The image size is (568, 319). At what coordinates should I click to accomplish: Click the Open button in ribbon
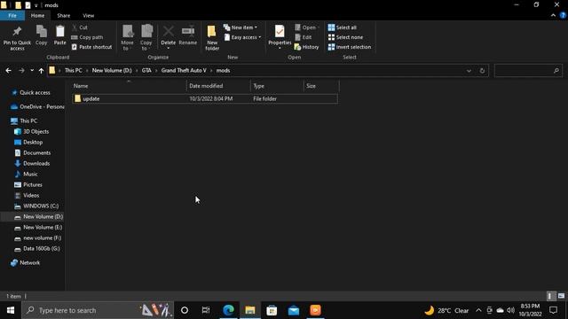tap(307, 27)
